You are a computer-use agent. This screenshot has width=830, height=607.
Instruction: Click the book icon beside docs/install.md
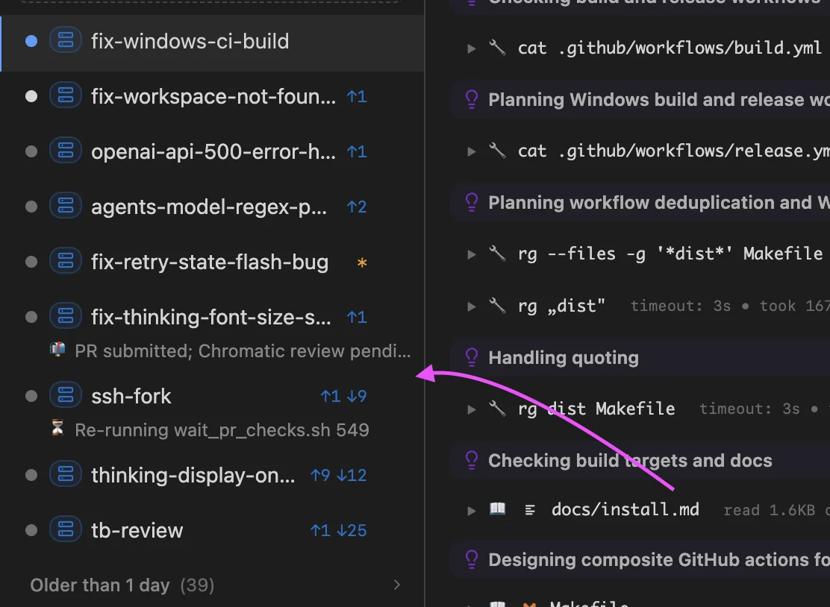pos(497,509)
